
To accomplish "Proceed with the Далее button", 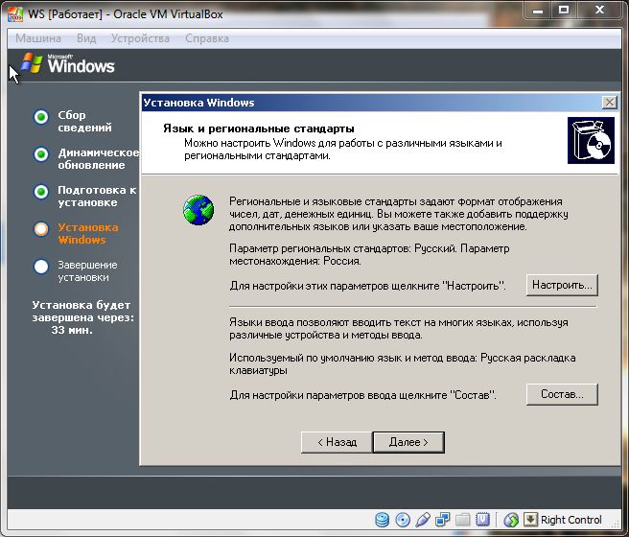I will (408, 442).
